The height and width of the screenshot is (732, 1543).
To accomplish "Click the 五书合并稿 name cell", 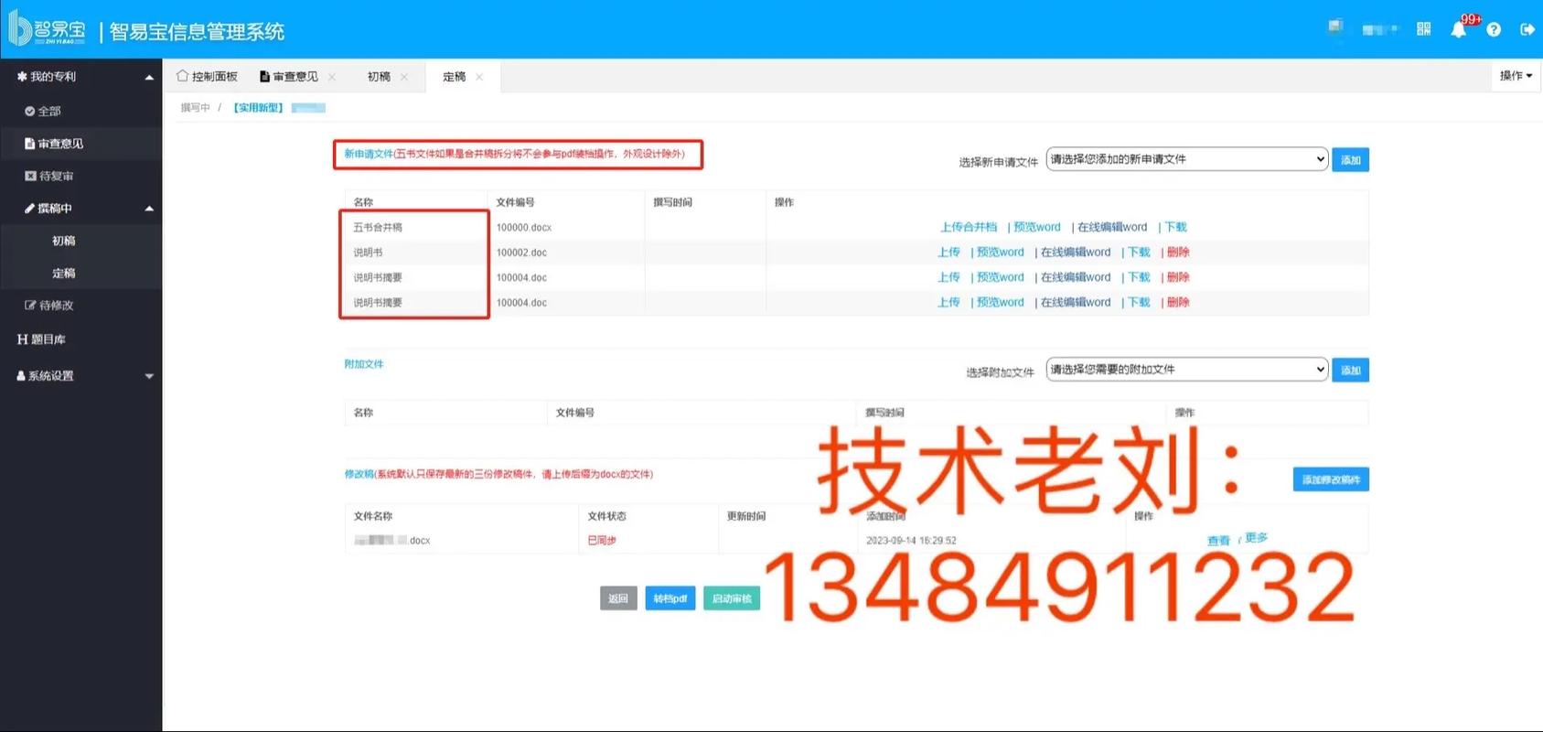I will click(378, 227).
